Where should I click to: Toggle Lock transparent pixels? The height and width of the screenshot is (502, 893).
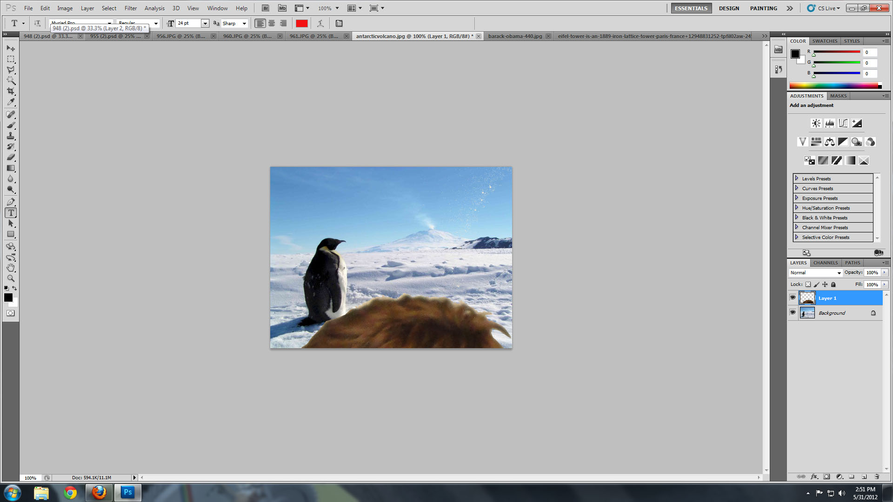click(808, 284)
